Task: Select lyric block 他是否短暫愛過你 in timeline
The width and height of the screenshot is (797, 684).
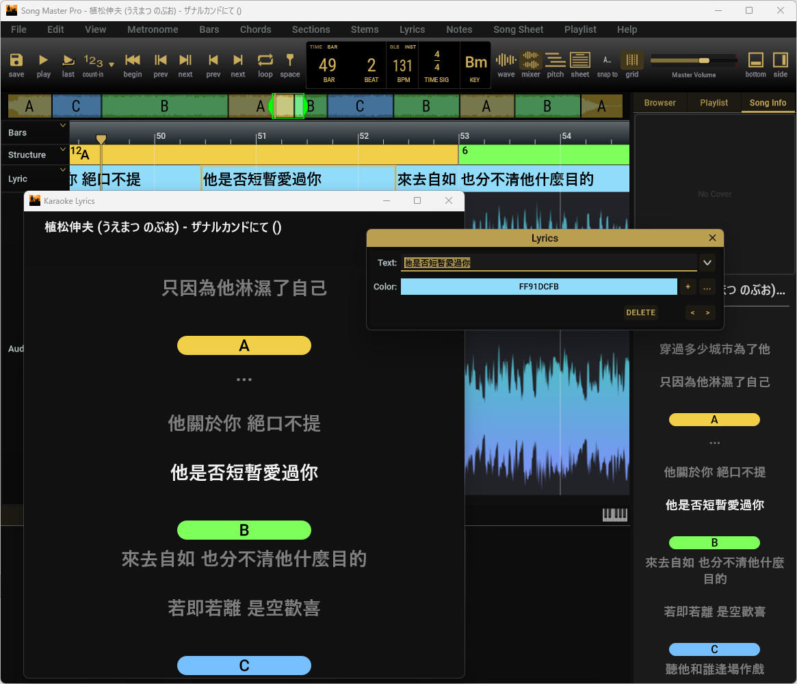Action: pos(298,179)
